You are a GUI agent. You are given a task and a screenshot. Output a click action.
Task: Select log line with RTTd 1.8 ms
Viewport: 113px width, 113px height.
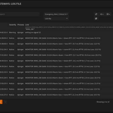tap(62, 44)
